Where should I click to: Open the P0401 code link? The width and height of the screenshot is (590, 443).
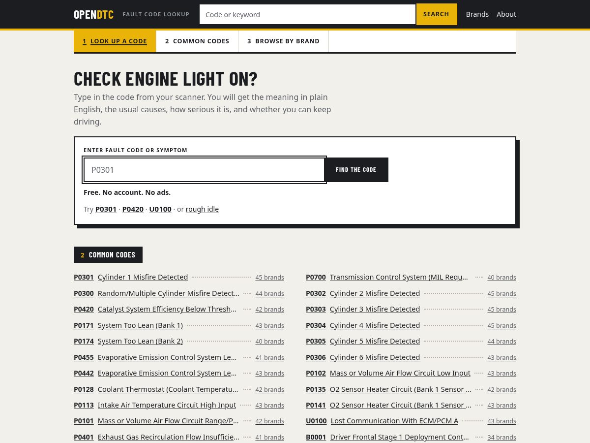(84, 437)
